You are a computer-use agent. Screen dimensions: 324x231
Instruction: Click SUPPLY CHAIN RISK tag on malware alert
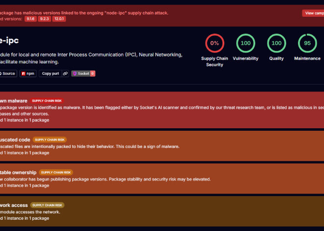[x=47, y=101]
